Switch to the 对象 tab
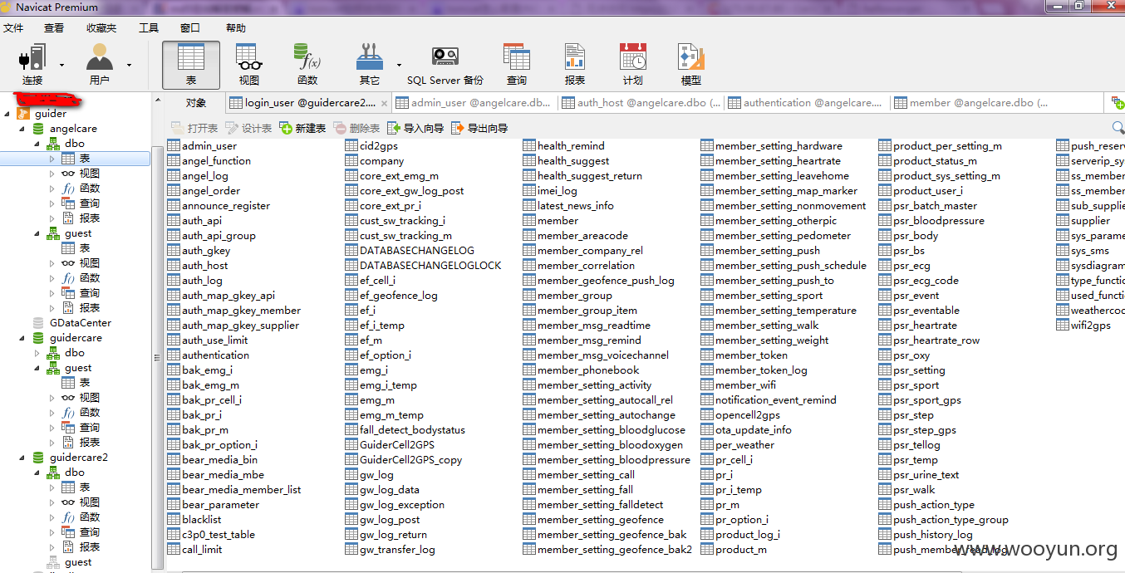 pos(196,103)
